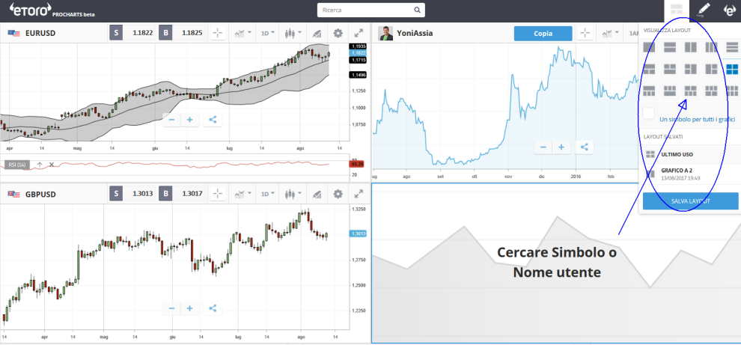Screen dimensions: 741x345
Task: Enable one symbol for all charts checkbox
Action: click(x=648, y=113)
